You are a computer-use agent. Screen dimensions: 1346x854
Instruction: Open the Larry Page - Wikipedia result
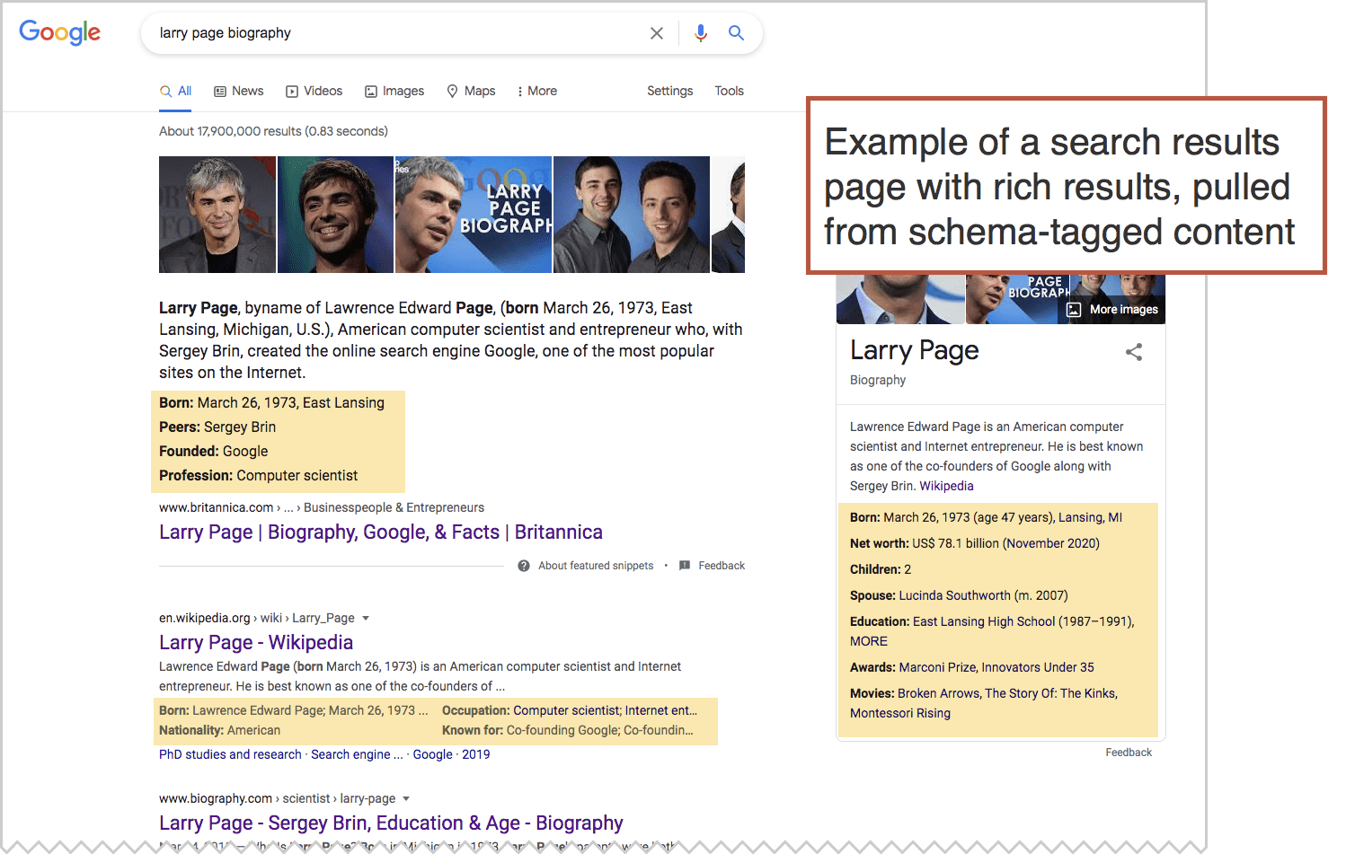pos(256,642)
